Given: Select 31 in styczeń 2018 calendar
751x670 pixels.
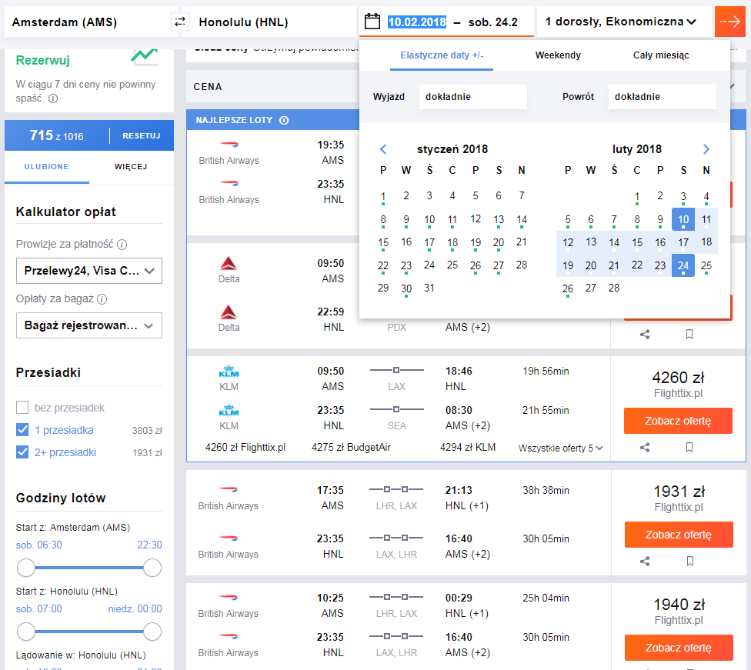Looking at the screenshot, I should pyautogui.click(x=429, y=288).
